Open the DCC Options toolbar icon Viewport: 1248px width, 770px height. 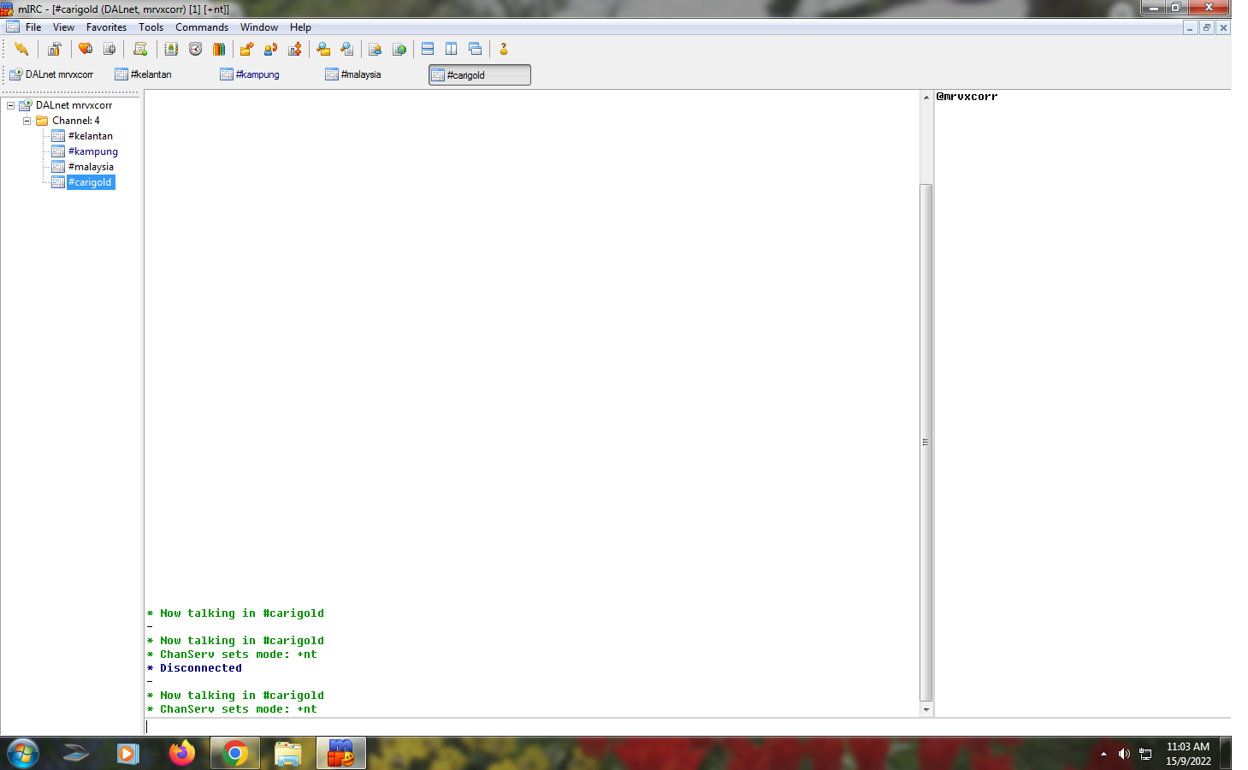294,49
